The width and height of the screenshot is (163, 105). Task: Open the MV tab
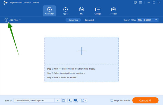coord(81,11)
